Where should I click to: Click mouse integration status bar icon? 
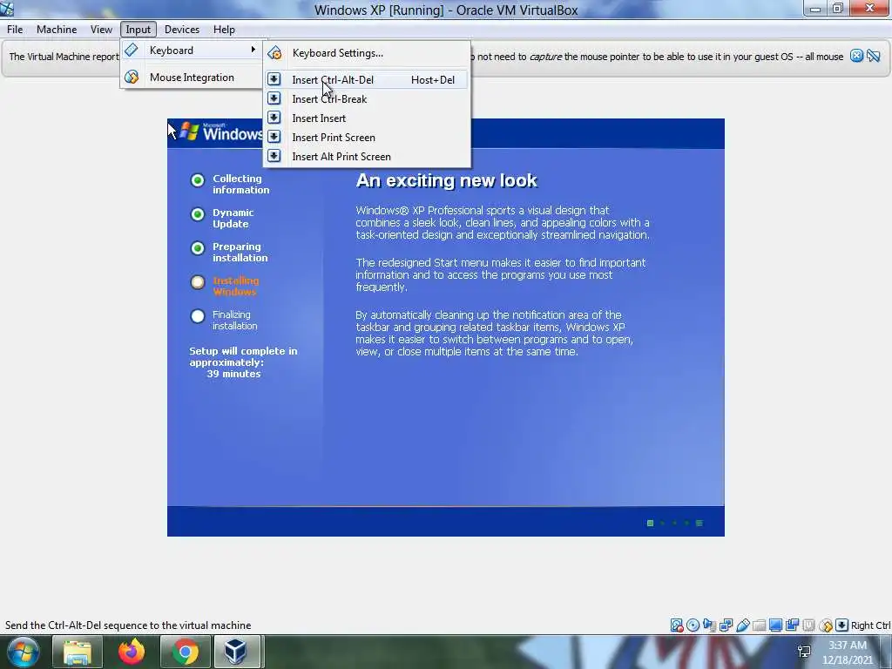tap(826, 625)
